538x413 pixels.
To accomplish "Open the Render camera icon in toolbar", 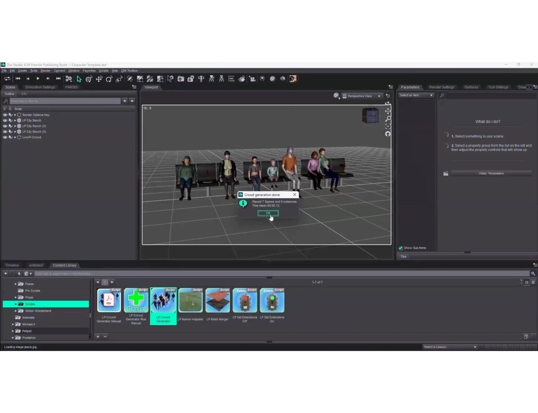I will click(180, 78).
